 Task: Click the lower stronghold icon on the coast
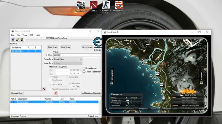click(x=162, y=85)
